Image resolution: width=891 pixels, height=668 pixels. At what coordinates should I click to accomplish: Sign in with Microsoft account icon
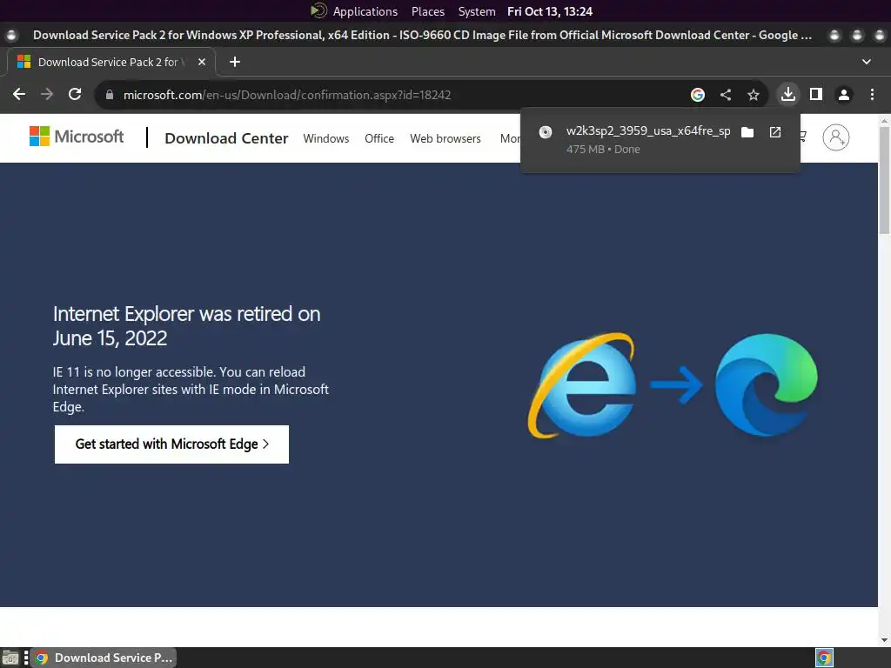[x=836, y=137]
